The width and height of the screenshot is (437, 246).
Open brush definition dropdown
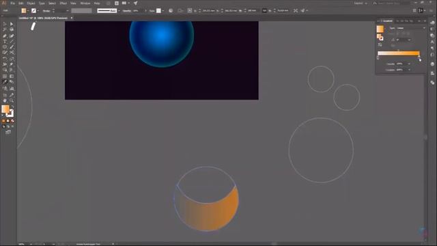click(119, 11)
